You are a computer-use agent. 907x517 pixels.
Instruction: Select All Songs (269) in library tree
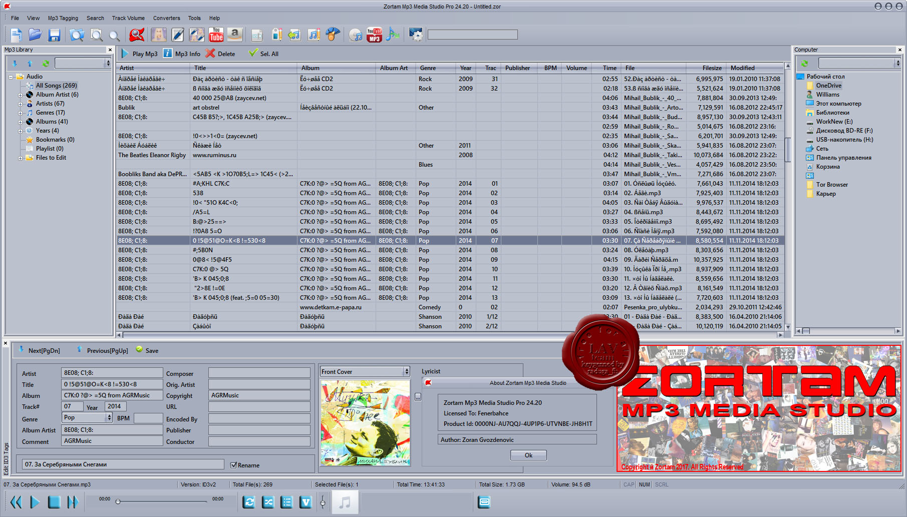pyautogui.click(x=56, y=86)
